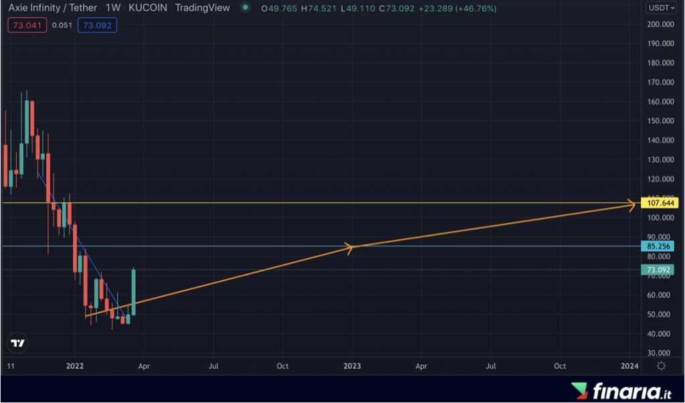Click the Jul label between 2023 and 2024
The image size is (685, 403).
(490, 366)
